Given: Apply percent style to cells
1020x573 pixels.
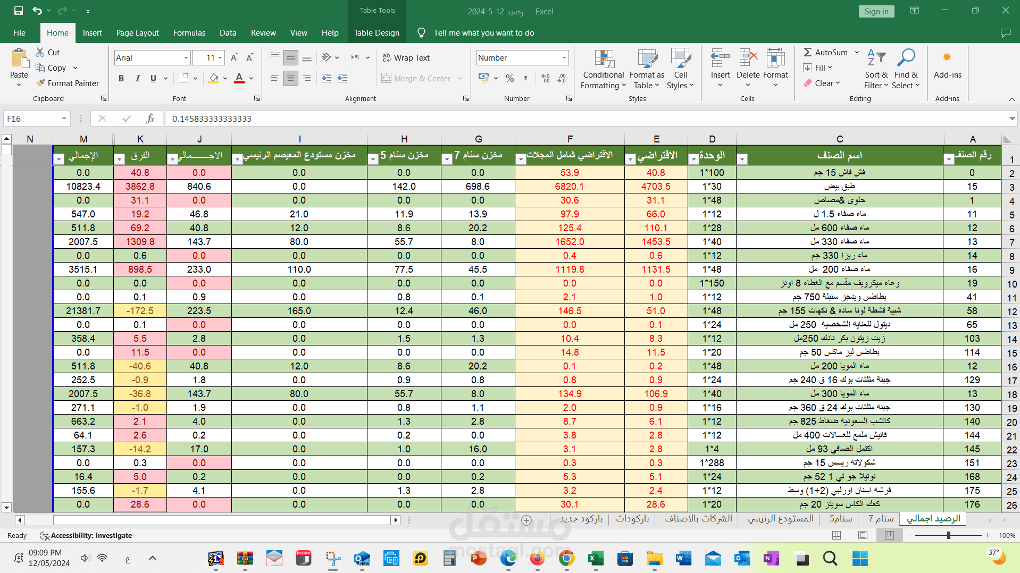Looking at the screenshot, I should 509,78.
